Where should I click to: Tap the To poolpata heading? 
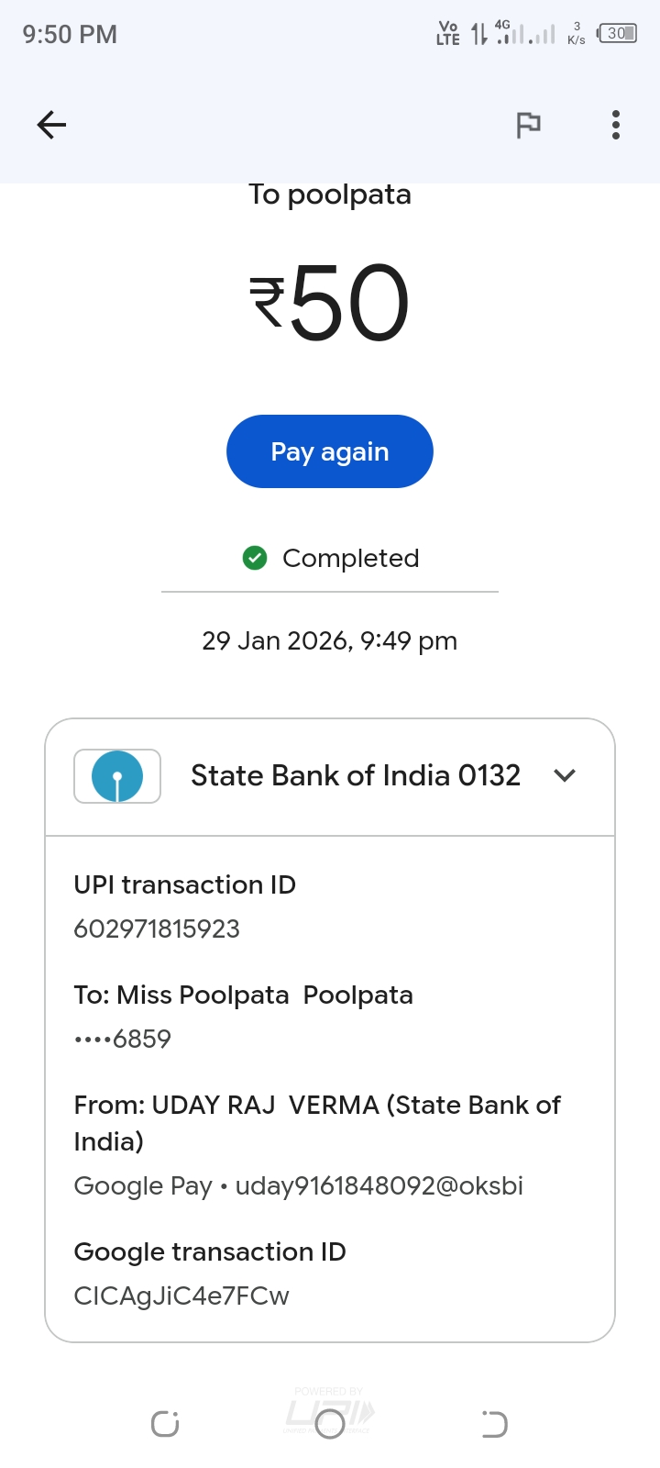pyautogui.click(x=330, y=195)
